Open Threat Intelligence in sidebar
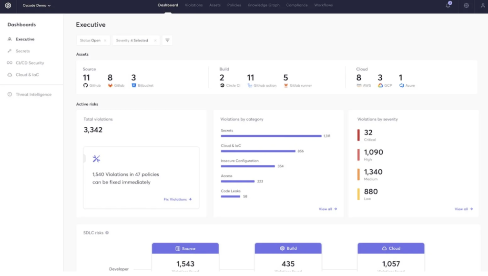The image size is (488, 276). click(33, 94)
